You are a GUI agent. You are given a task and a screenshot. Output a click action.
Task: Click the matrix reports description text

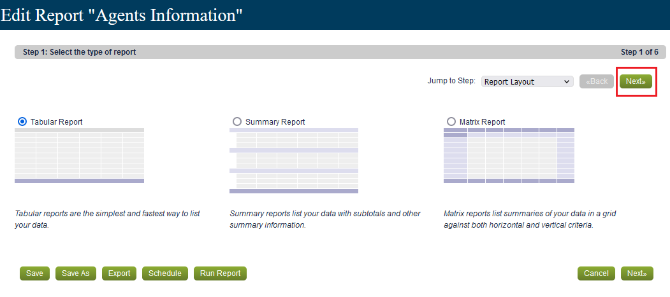coord(530,219)
